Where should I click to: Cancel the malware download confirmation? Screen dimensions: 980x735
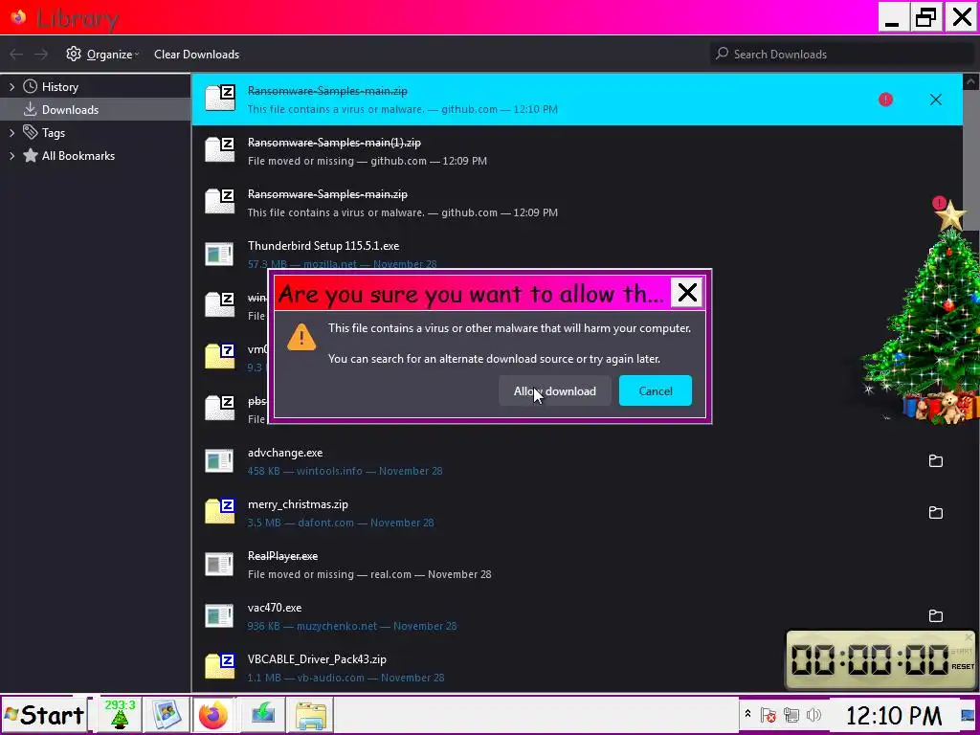click(x=655, y=390)
